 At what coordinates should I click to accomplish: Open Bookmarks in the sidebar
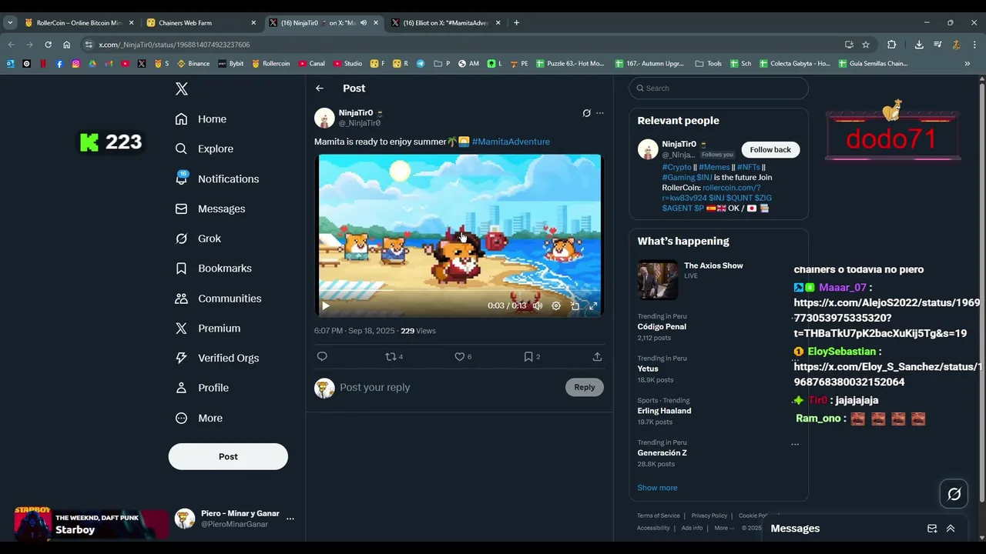point(213,269)
